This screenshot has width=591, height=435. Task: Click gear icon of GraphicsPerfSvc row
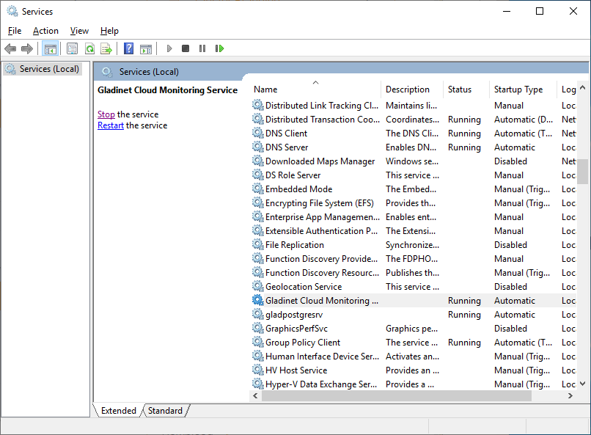[258, 329]
